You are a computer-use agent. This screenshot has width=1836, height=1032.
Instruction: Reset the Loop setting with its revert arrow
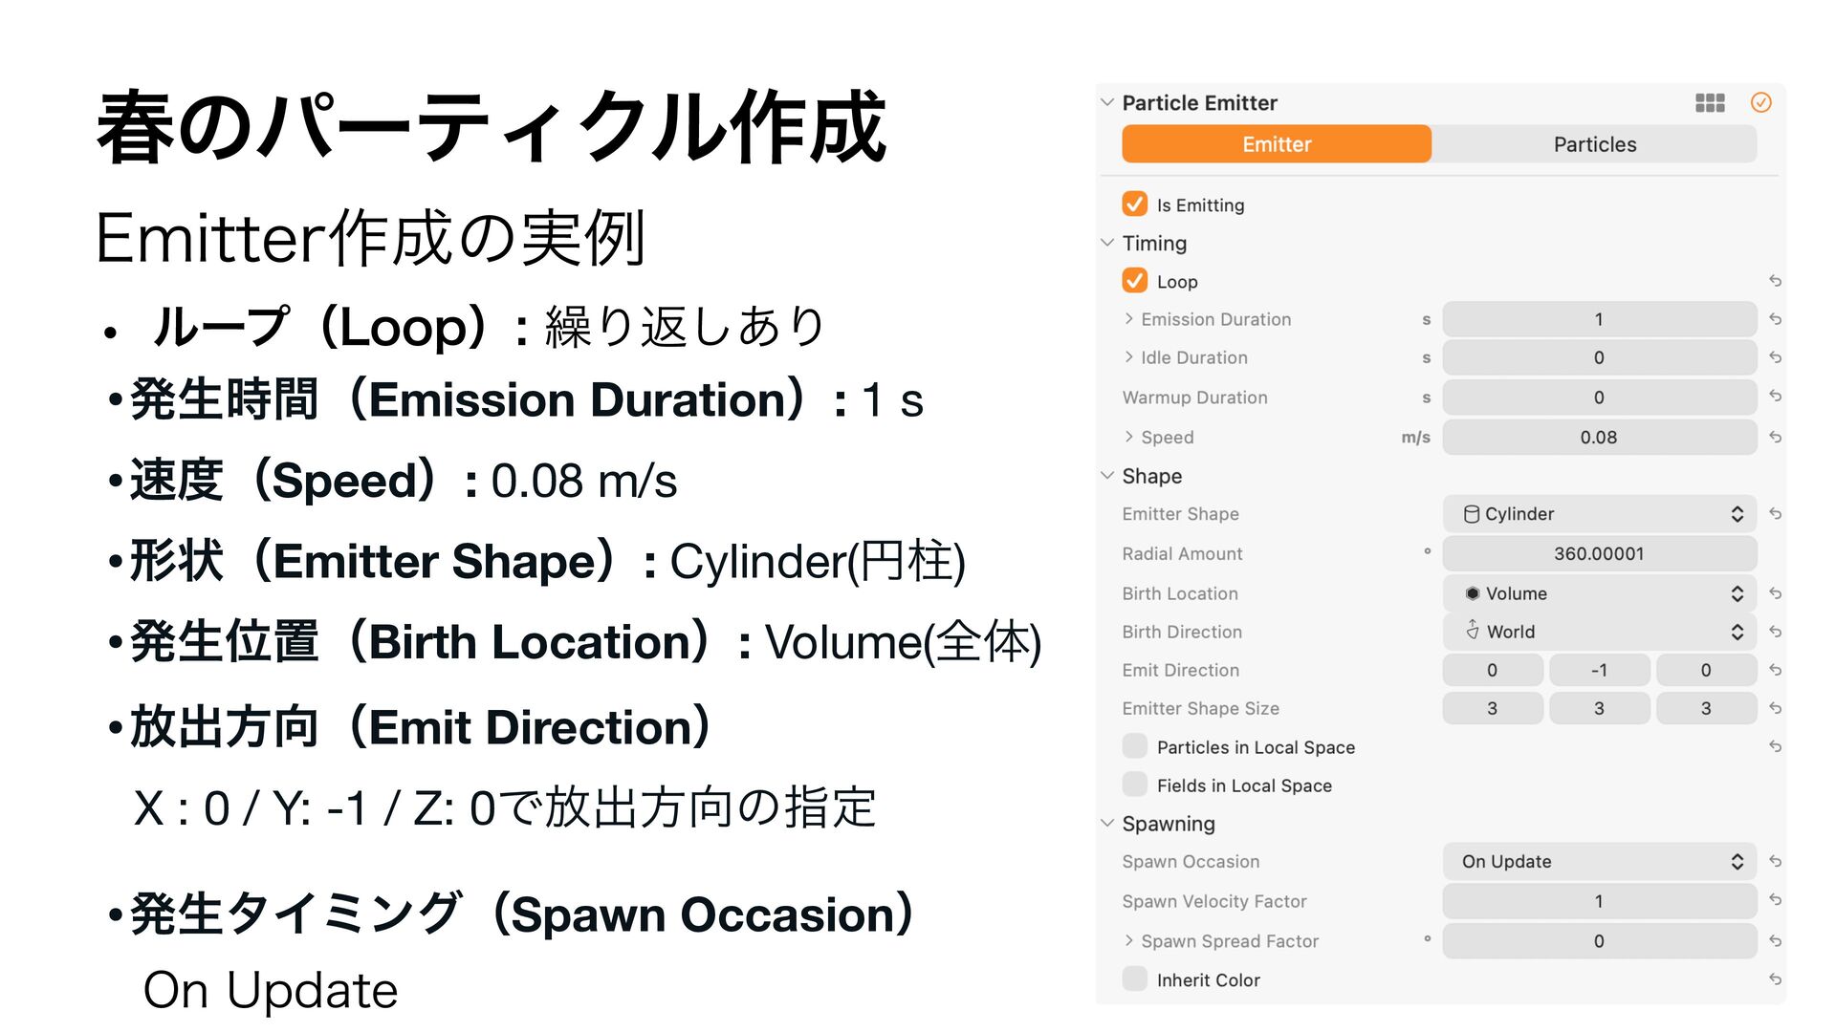(x=1775, y=281)
